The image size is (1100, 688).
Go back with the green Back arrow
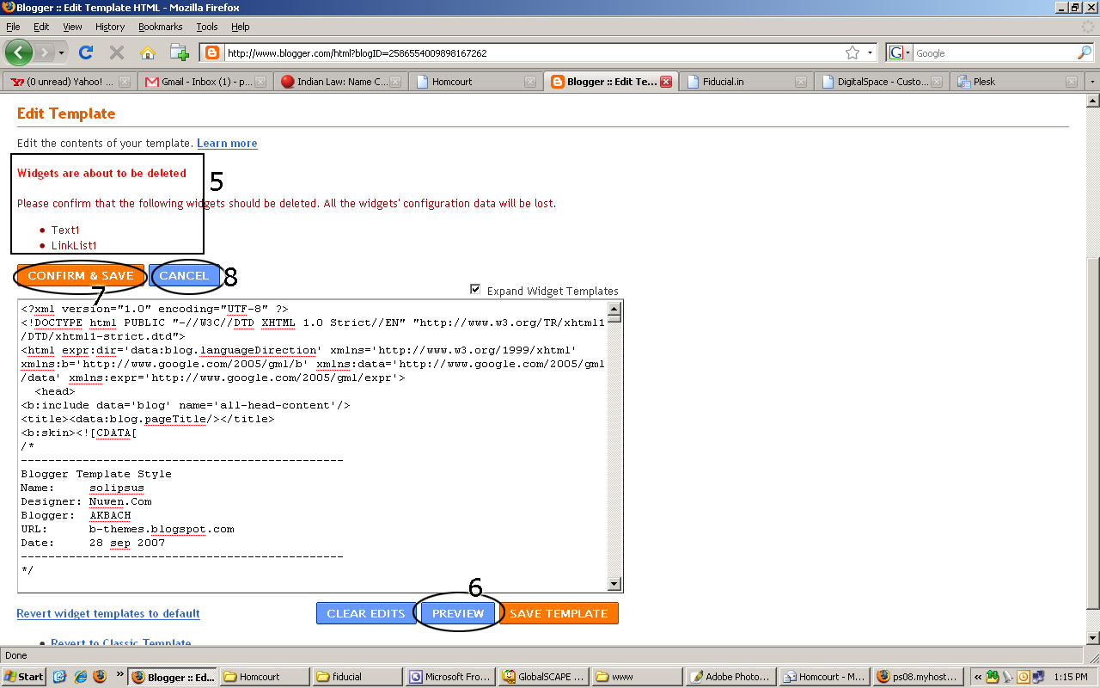point(19,52)
